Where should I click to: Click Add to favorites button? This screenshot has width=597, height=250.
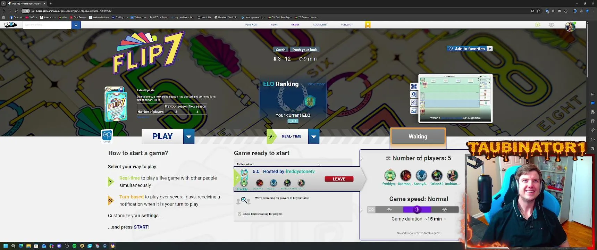[466, 49]
